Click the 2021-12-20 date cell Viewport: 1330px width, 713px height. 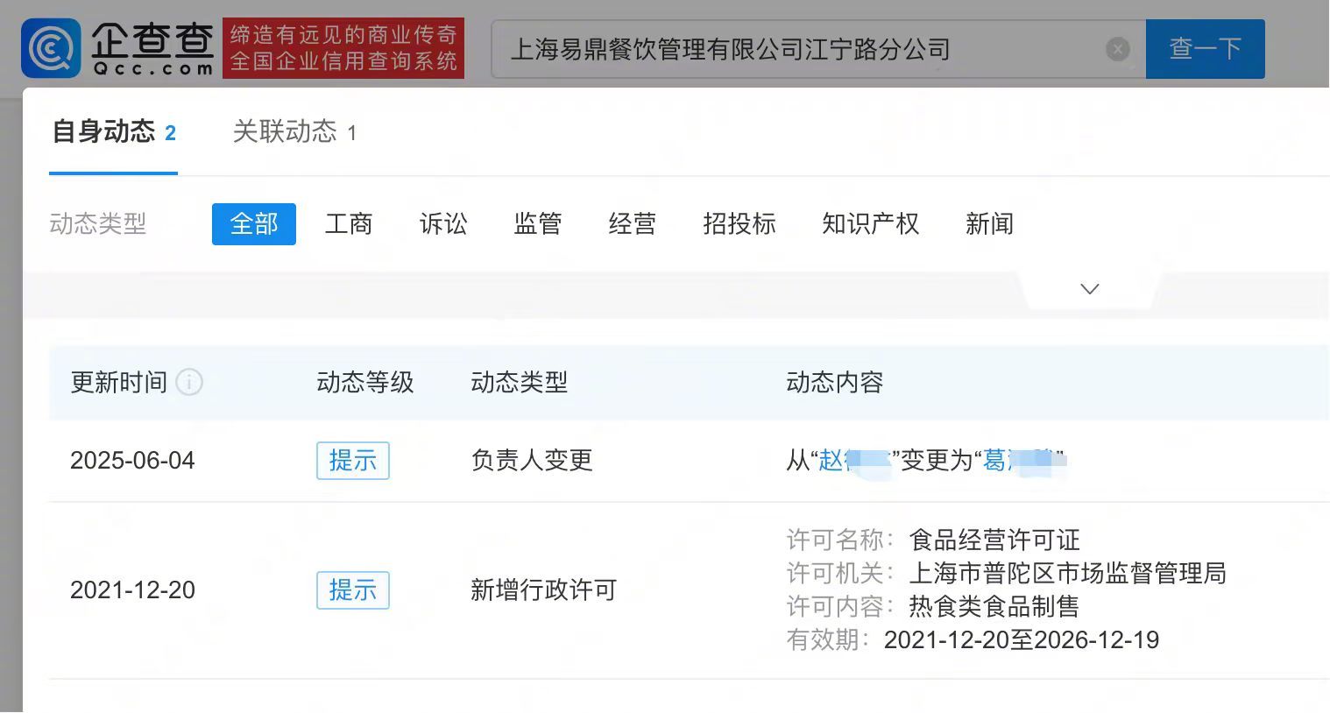(132, 590)
